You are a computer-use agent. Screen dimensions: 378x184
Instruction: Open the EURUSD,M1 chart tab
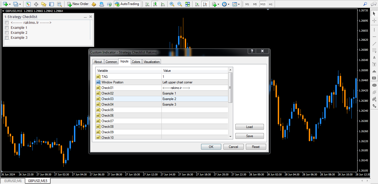point(13,181)
